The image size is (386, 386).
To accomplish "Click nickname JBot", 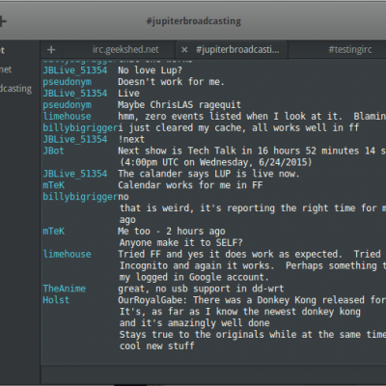I will click(53, 151).
